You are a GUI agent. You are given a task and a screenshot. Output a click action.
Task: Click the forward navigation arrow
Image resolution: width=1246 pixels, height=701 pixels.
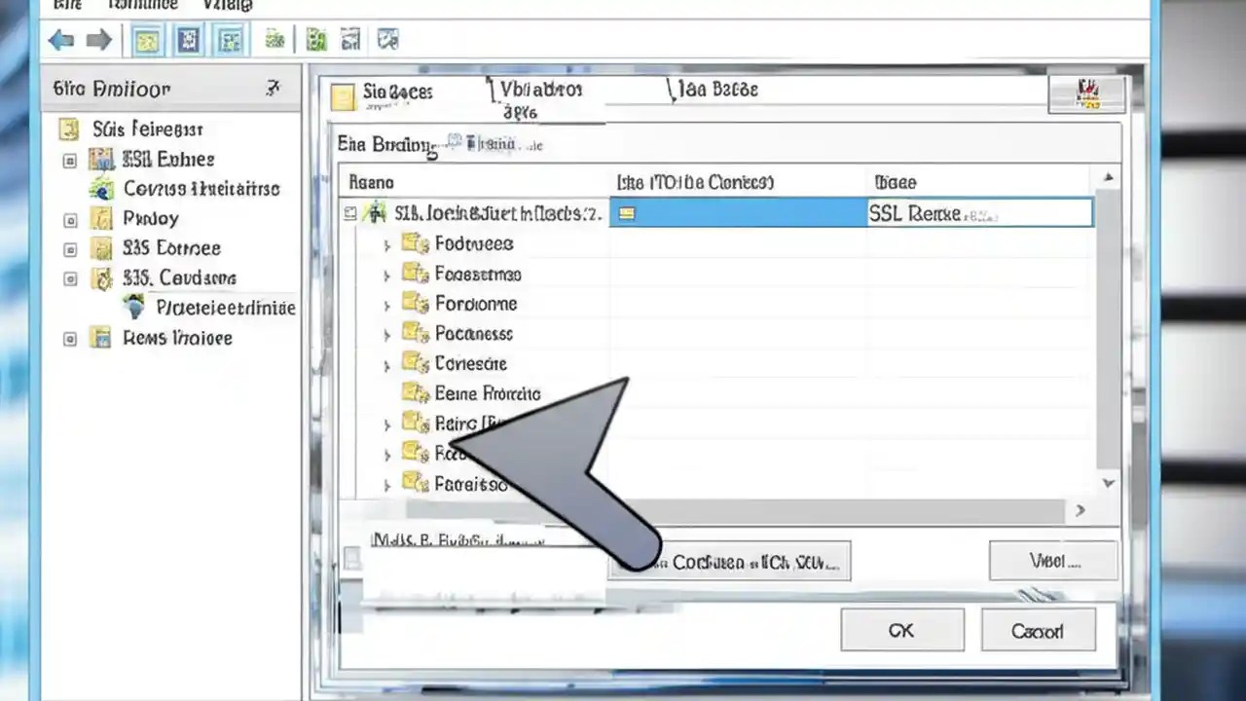coord(98,39)
